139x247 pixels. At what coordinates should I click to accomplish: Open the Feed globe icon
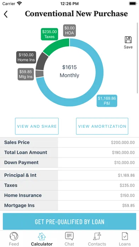[x=14, y=236]
